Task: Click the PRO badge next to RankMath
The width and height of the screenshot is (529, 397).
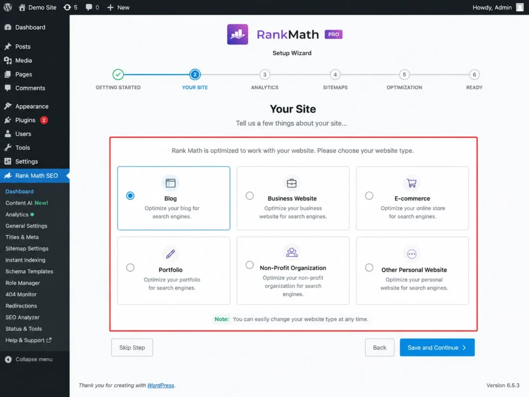Action: click(x=333, y=35)
